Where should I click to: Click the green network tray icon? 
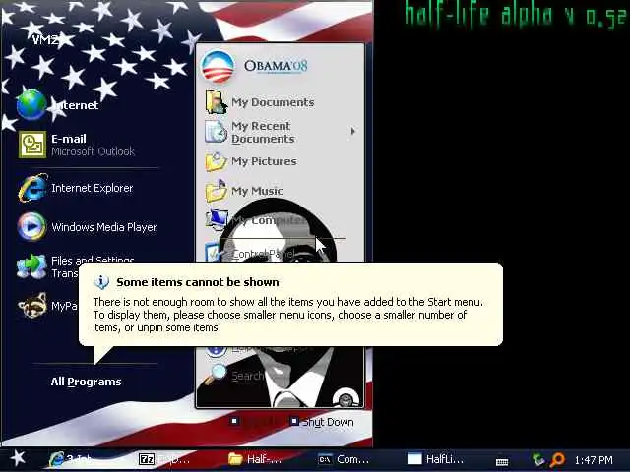[x=538, y=459]
